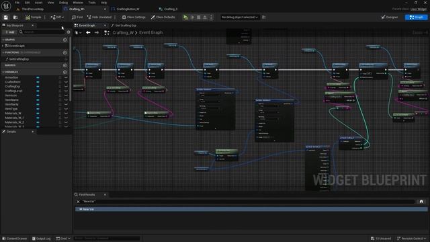The image size is (430, 242).
Task: Toggle Hide Unrelated nodes
Action: tap(99, 17)
